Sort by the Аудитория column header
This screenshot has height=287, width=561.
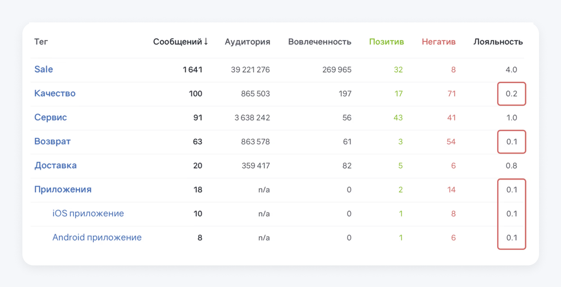point(247,42)
